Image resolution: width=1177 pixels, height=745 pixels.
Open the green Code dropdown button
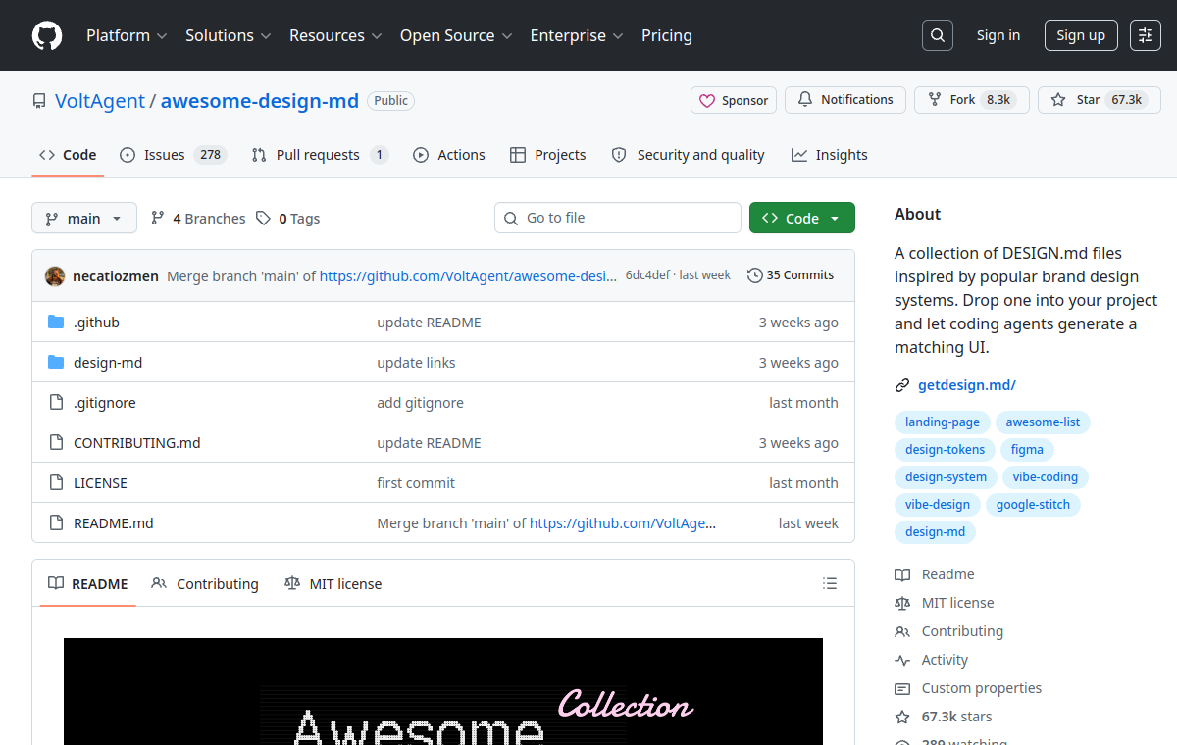click(x=802, y=218)
